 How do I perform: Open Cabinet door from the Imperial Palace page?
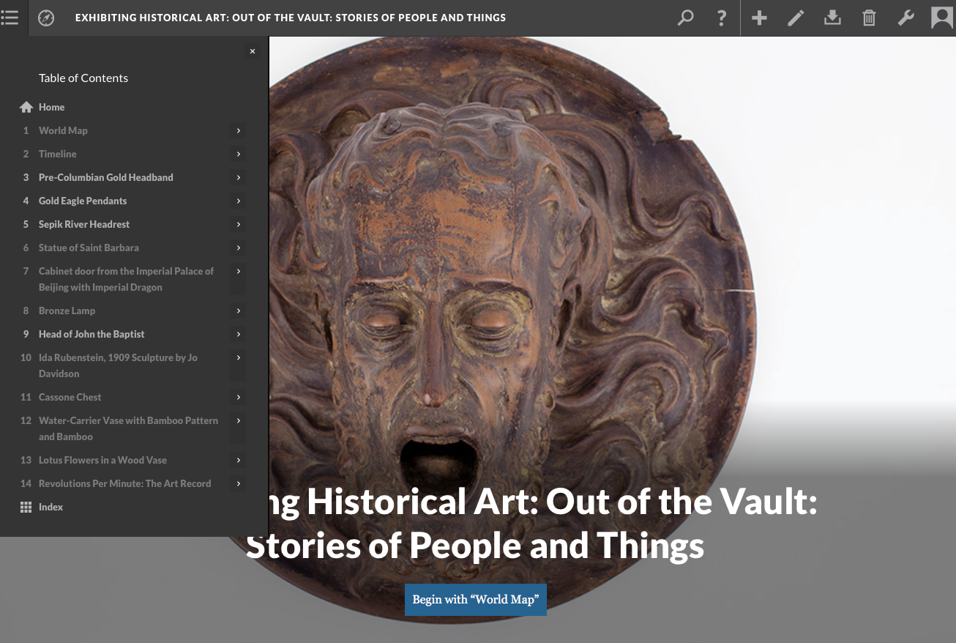127,279
